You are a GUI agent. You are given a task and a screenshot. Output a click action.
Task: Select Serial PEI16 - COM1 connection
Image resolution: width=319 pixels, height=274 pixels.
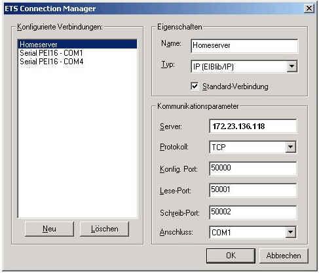tap(77, 53)
